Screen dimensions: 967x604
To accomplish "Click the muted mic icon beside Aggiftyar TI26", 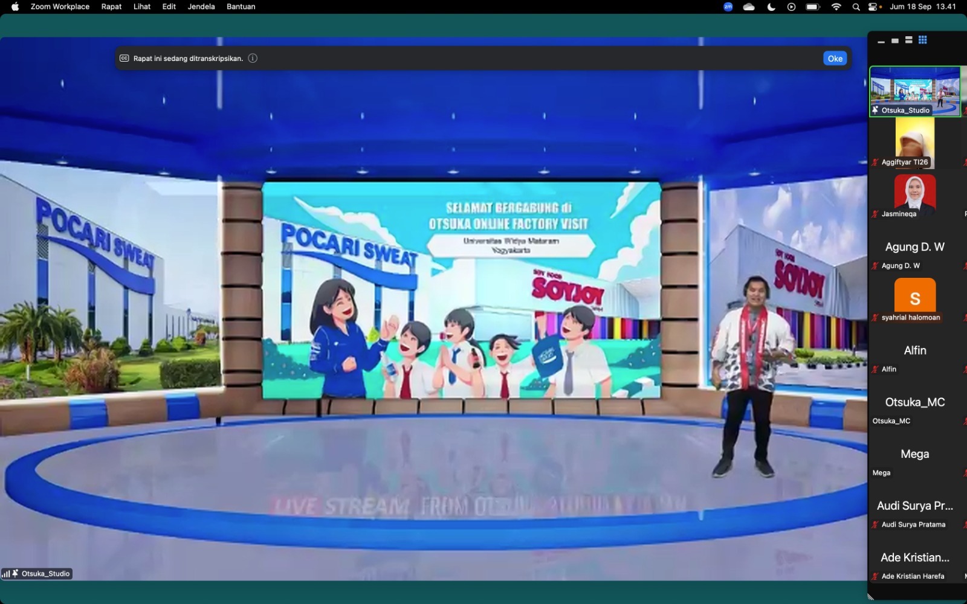I will click(875, 162).
